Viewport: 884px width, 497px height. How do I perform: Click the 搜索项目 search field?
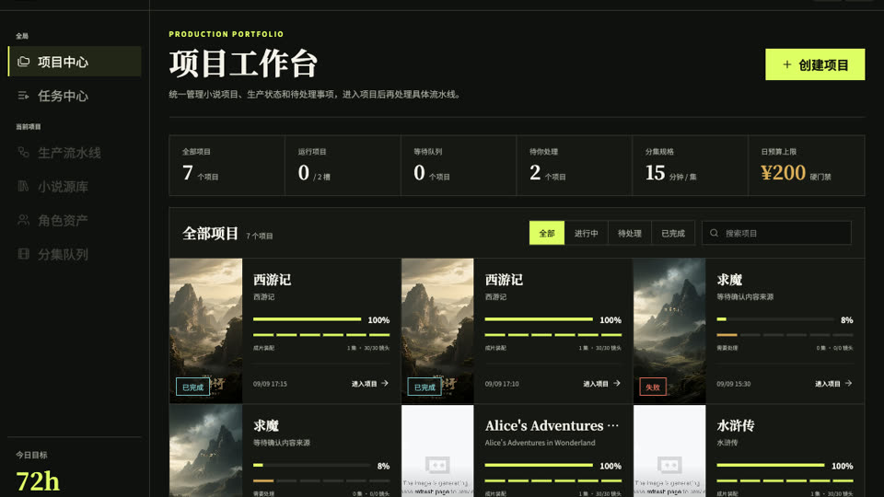pyautogui.click(x=776, y=233)
